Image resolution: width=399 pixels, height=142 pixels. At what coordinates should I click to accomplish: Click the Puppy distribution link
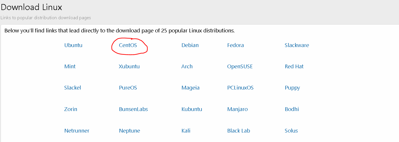pyautogui.click(x=292, y=88)
